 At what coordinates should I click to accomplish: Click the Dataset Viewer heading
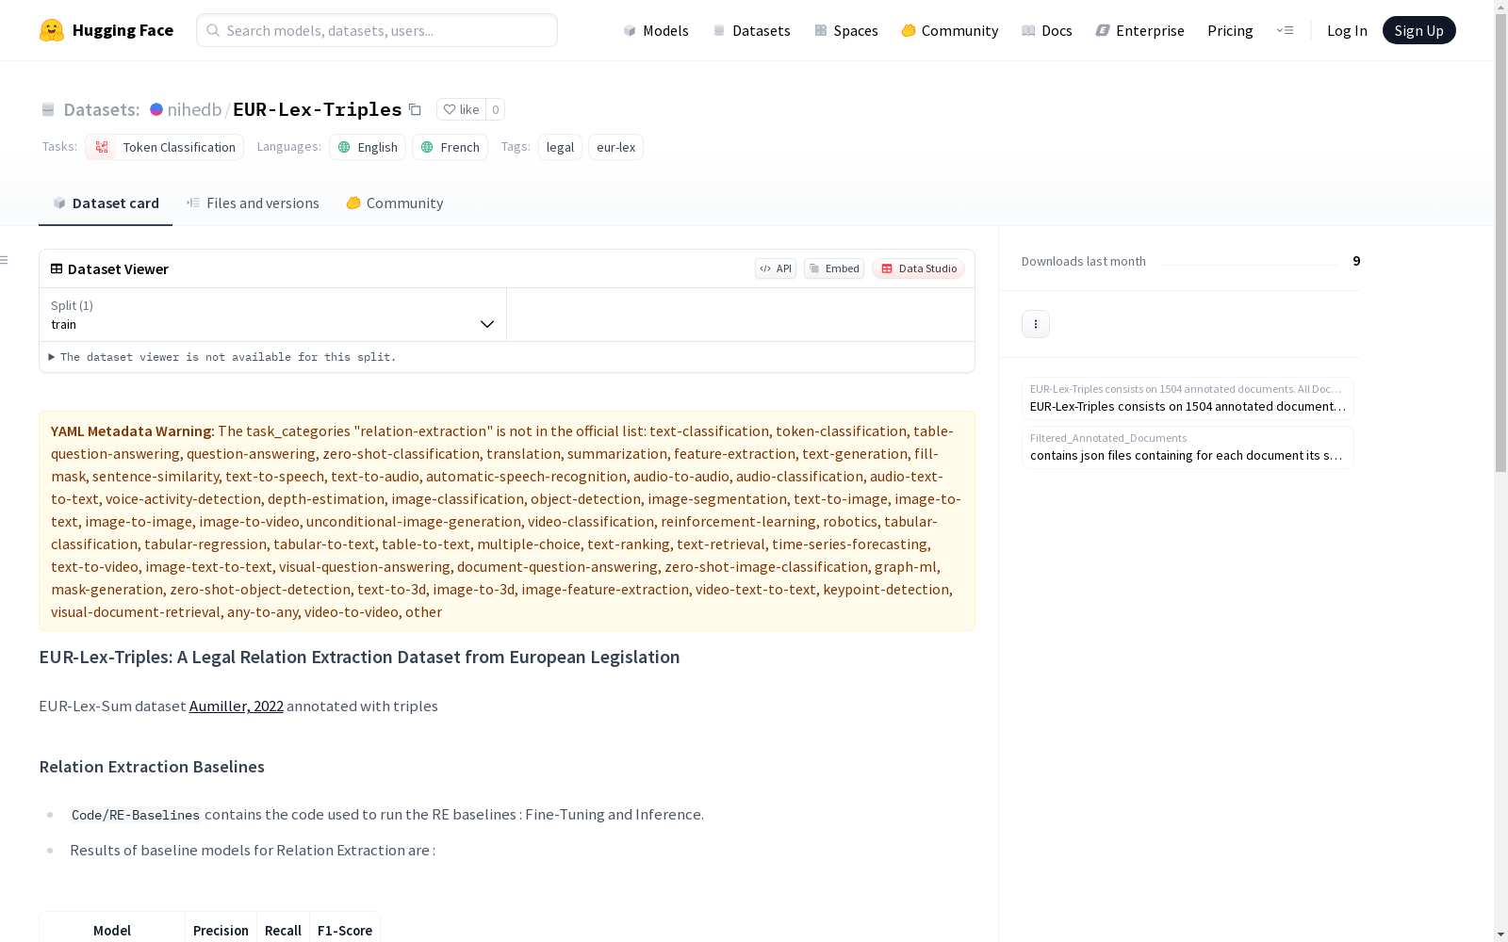coord(118,269)
